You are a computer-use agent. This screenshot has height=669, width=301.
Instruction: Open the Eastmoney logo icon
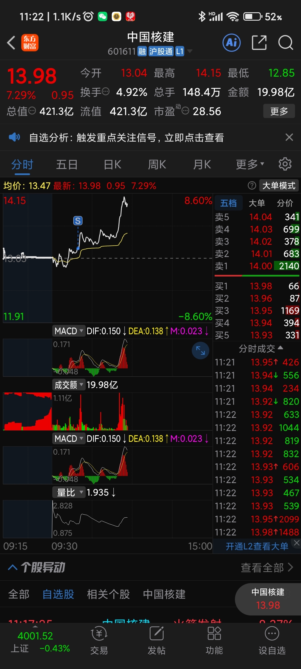(x=30, y=43)
